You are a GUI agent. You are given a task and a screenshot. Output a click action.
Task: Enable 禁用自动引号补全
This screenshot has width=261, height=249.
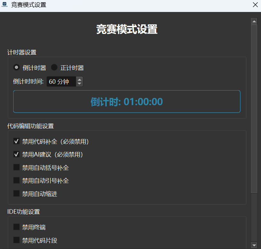pos(16,180)
